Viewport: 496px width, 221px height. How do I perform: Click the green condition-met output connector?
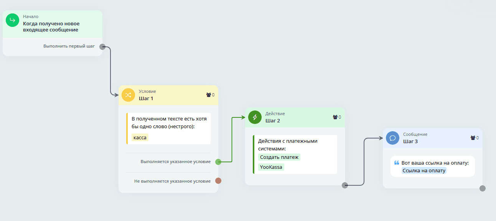pyautogui.click(x=218, y=162)
